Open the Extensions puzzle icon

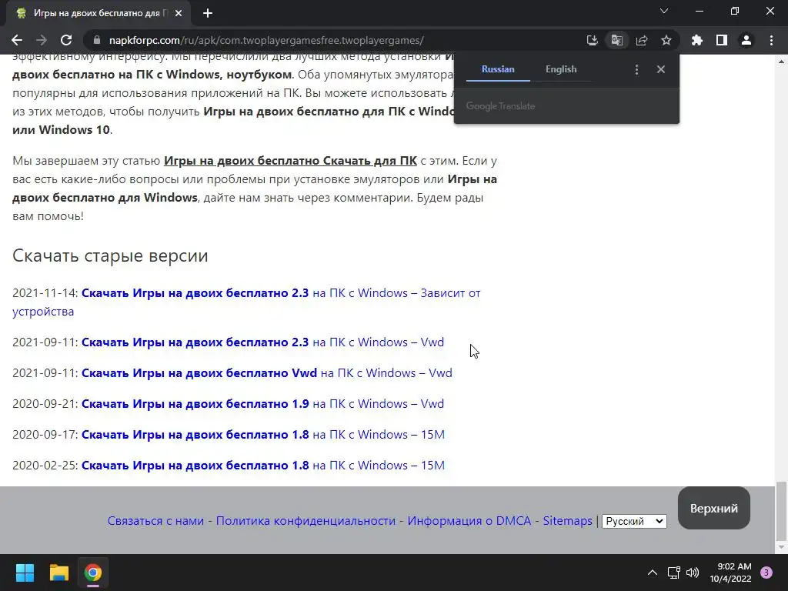[696, 40]
